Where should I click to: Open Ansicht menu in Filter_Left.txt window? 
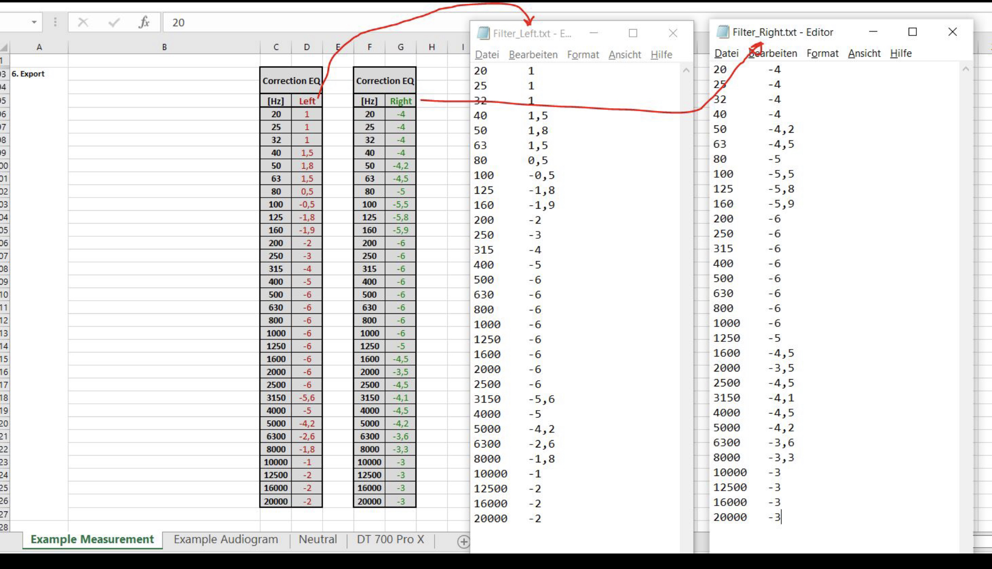pos(625,55)
